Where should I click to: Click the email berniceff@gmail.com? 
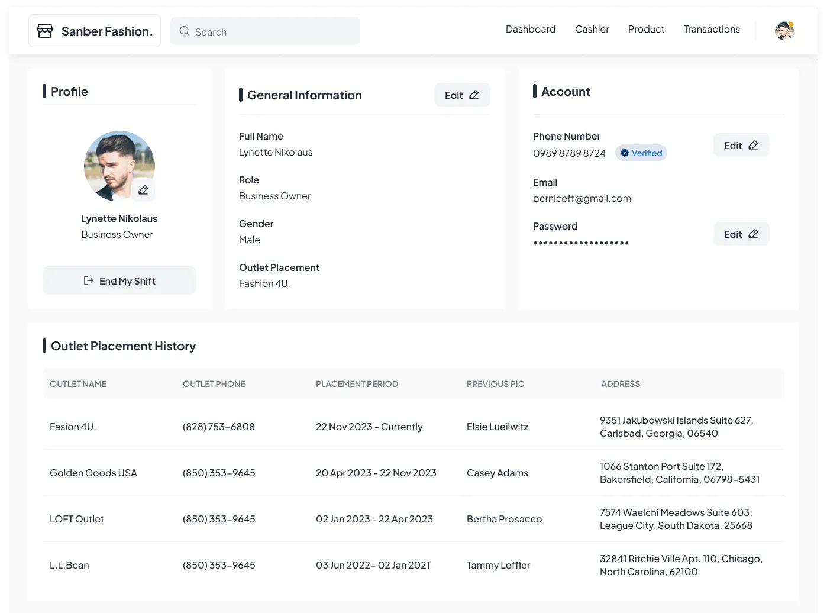click(582, 198)
